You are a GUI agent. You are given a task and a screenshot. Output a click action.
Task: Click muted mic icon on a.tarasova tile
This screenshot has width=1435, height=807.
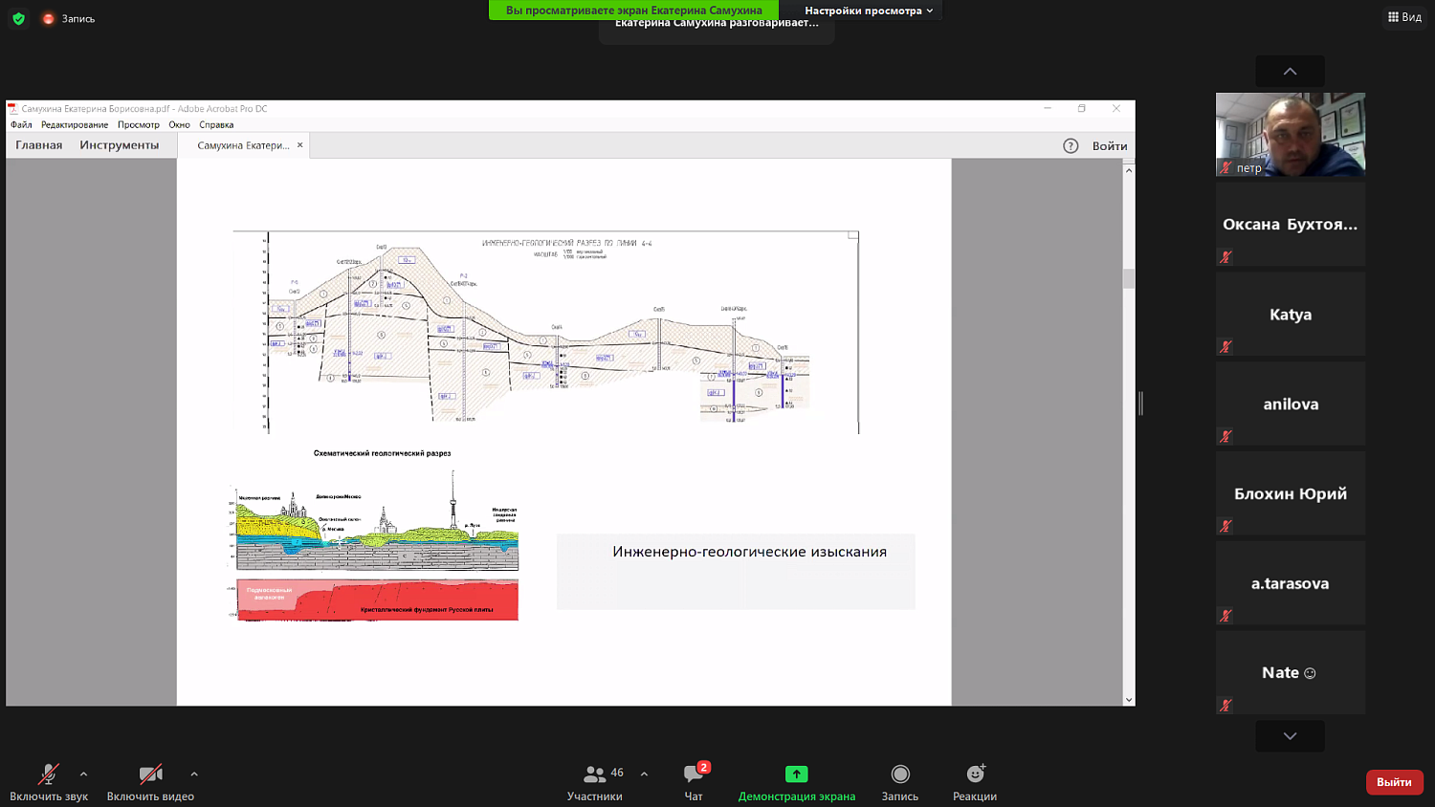point(1225,616)
